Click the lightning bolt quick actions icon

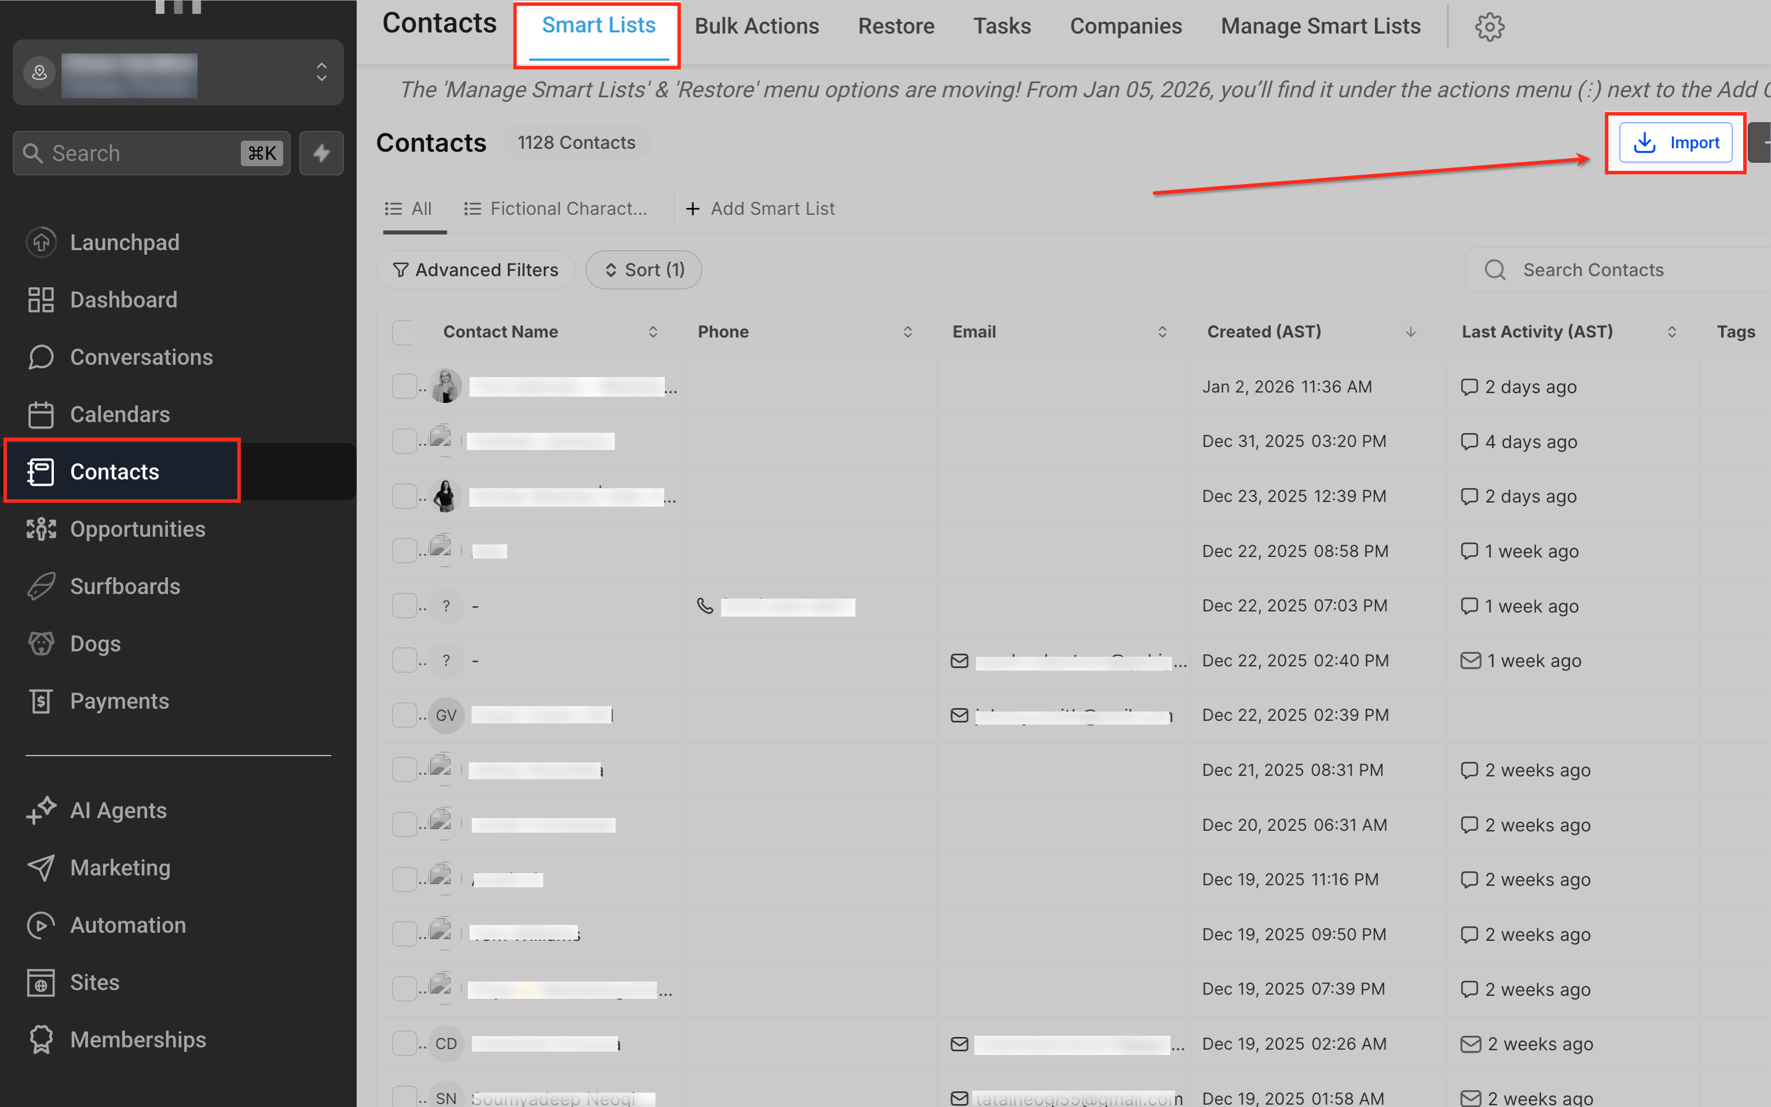coord(321,153)
